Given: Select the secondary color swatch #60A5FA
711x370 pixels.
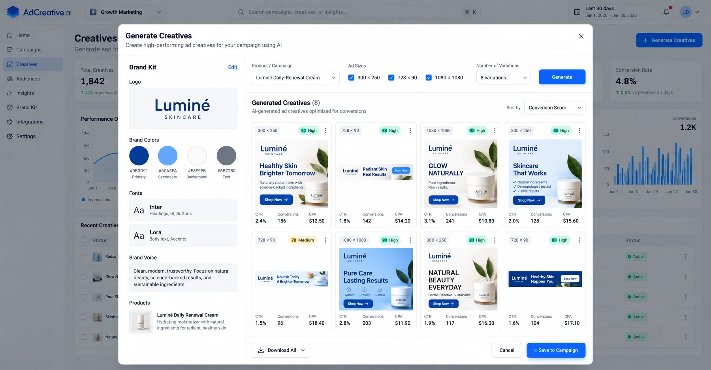Looking at the screenshot, I should [x=167, y=155].
